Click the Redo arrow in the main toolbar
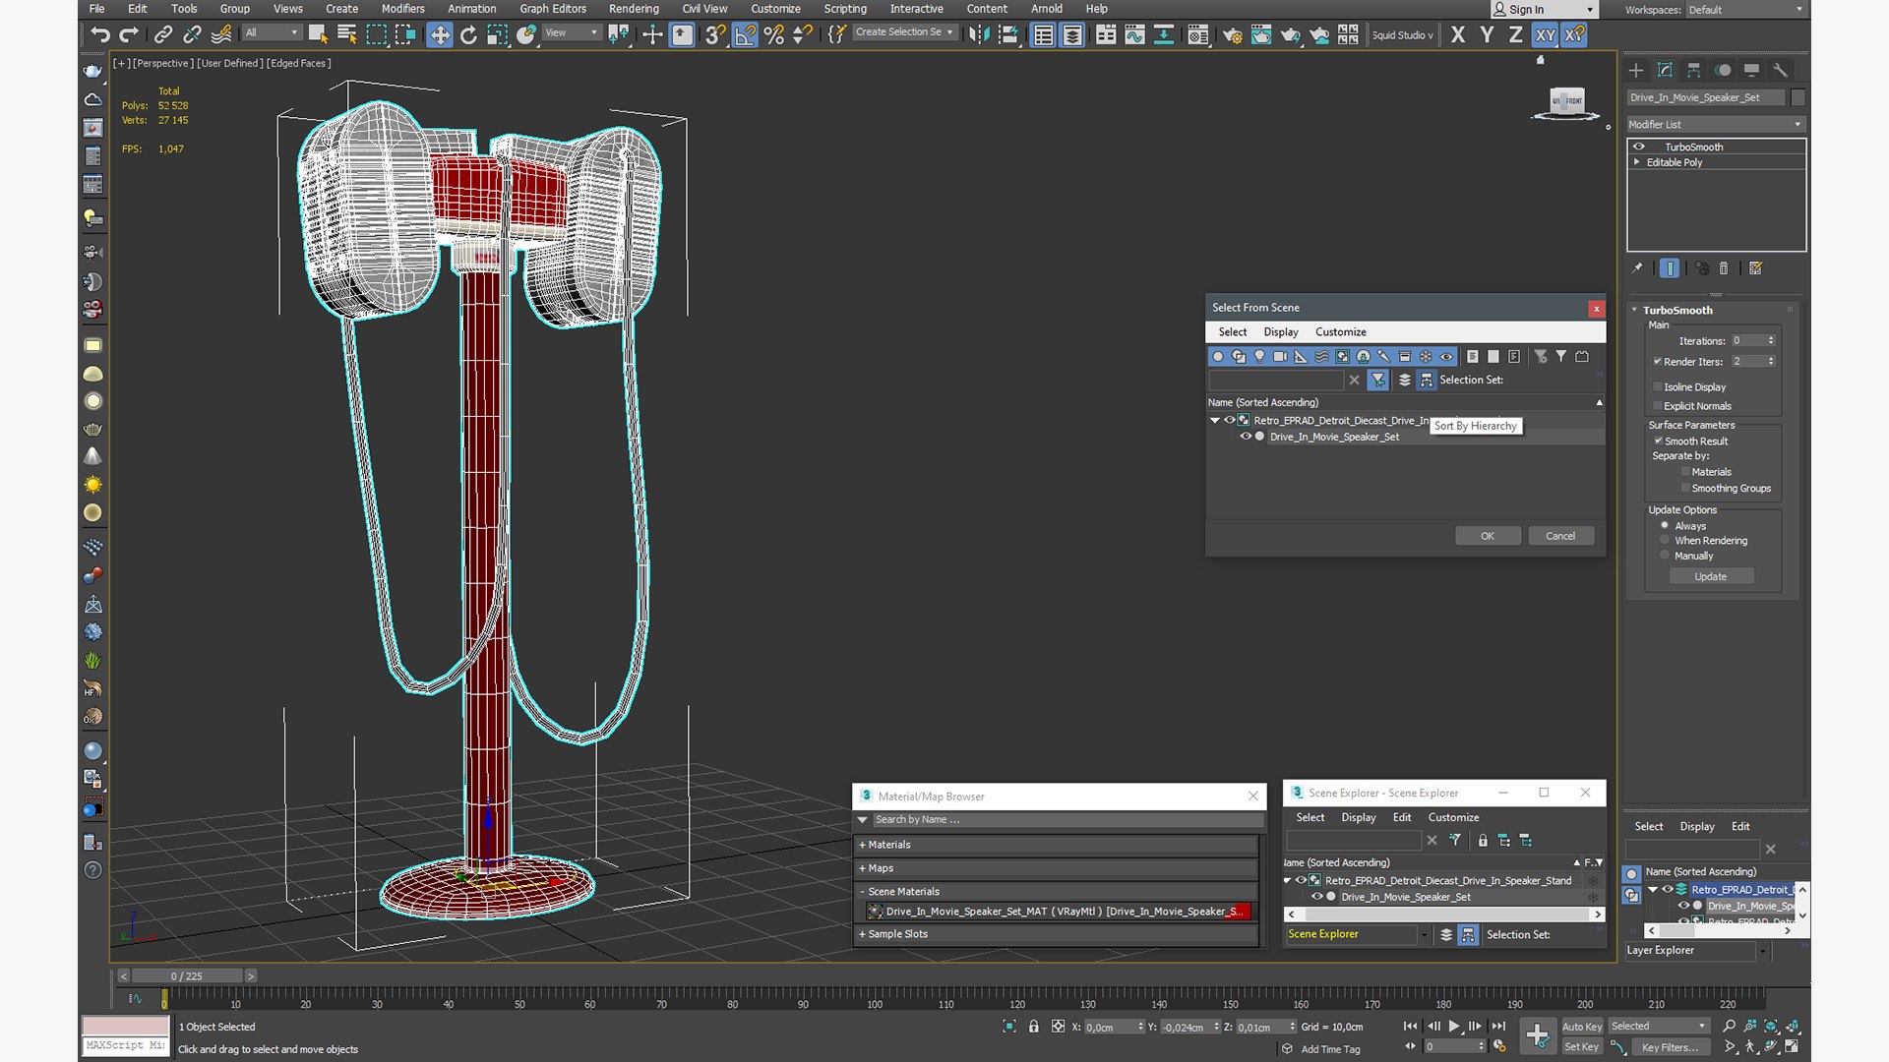 (x=129, y=35)
